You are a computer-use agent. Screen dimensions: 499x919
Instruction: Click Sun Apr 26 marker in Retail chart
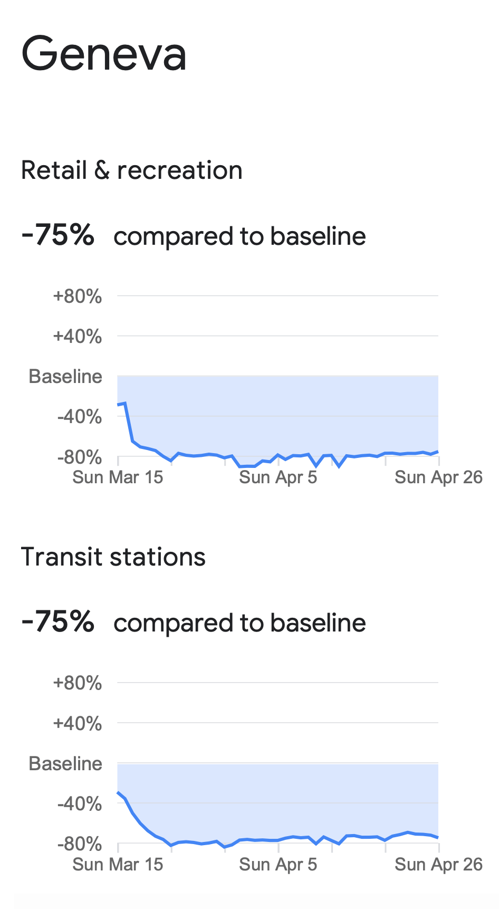[x=438, y=477]
